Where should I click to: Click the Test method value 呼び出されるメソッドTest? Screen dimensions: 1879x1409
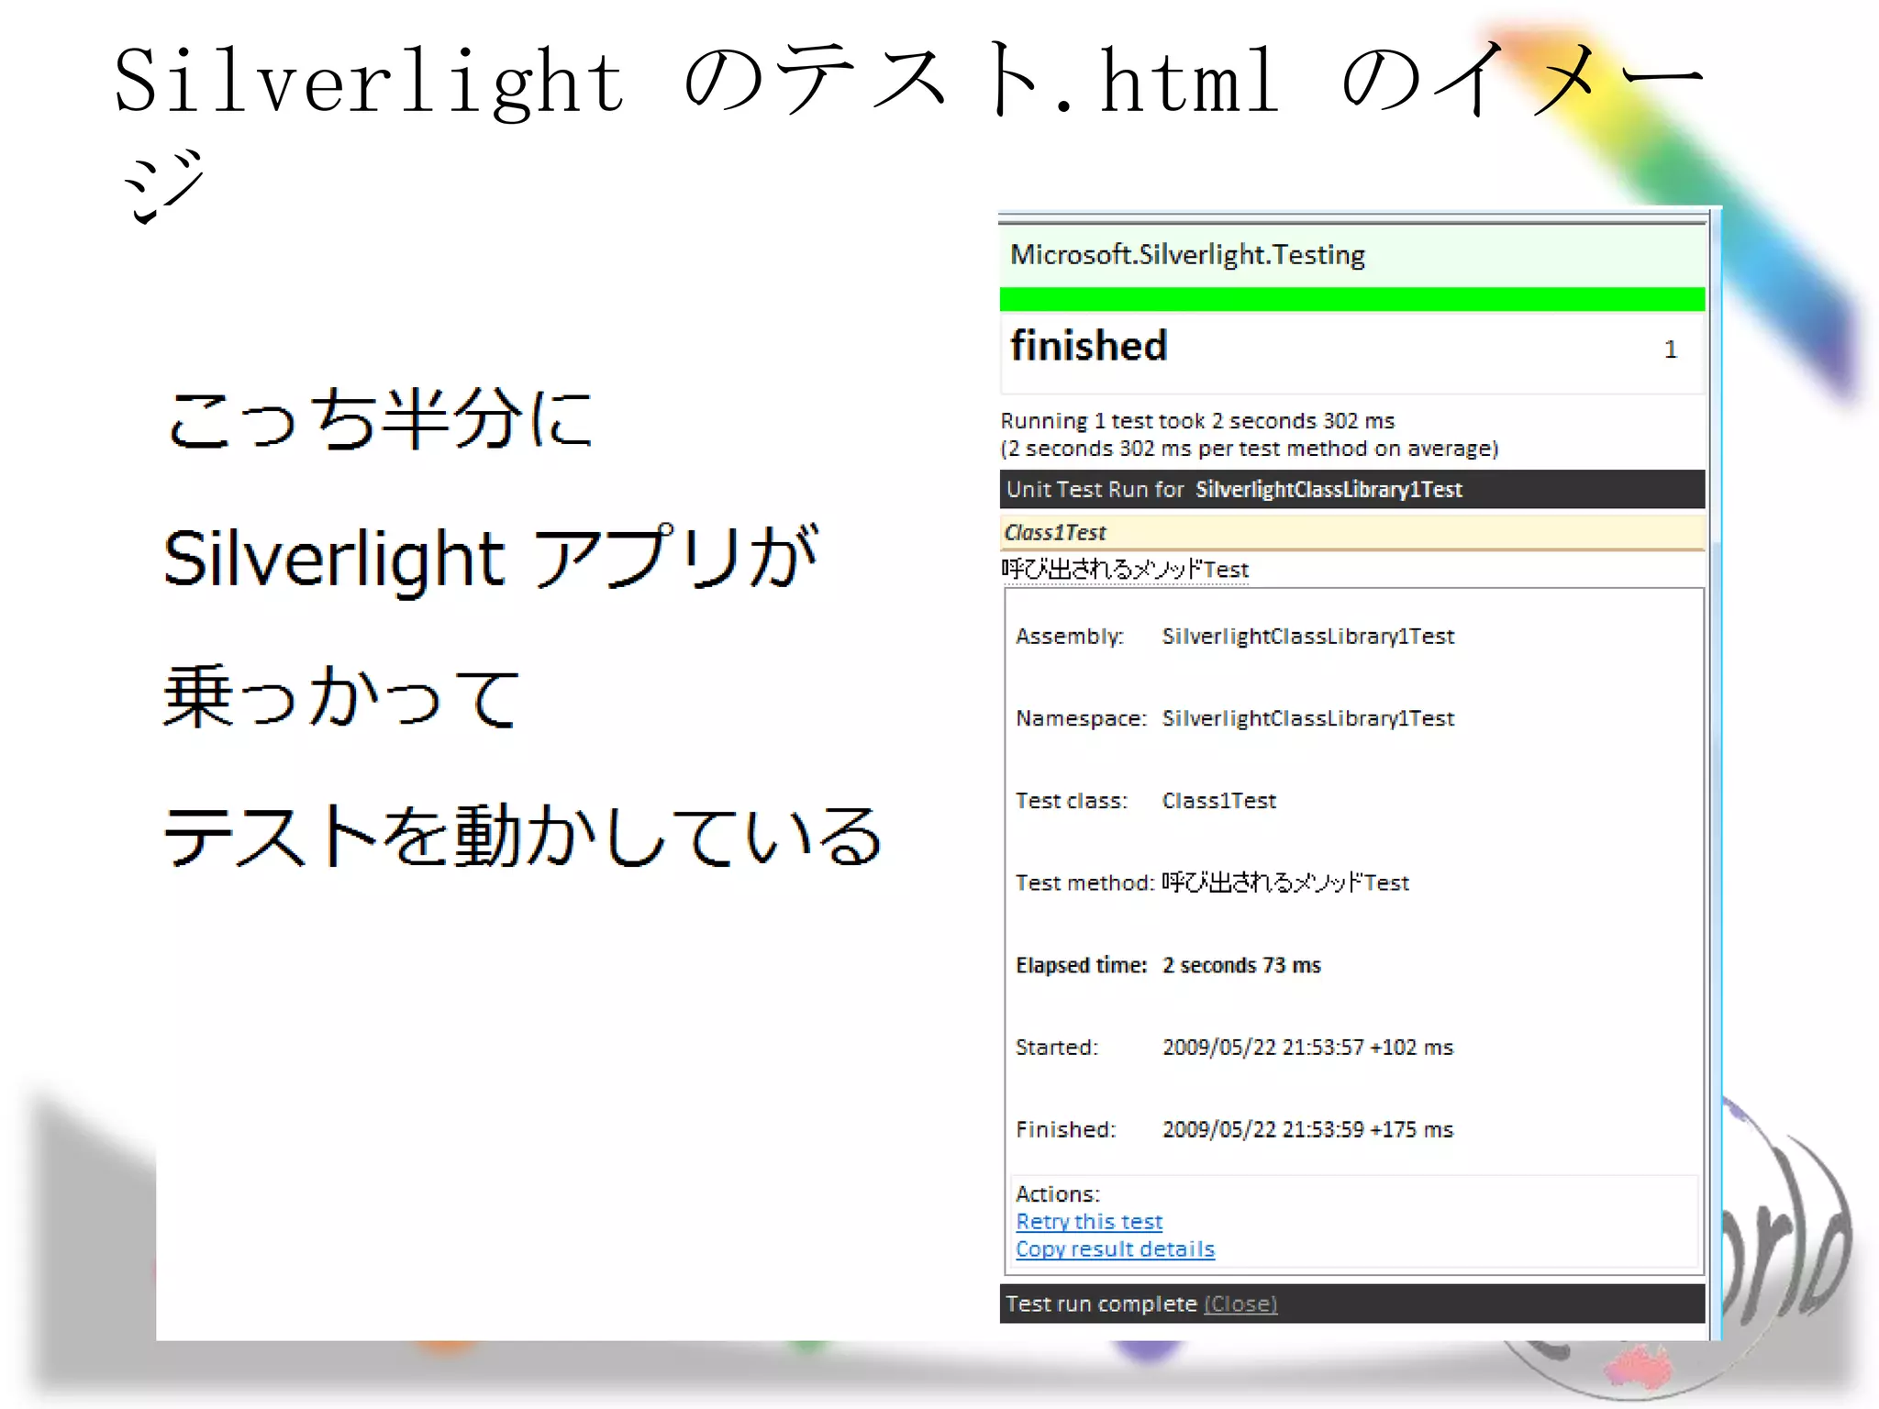tap(1285, 882)
